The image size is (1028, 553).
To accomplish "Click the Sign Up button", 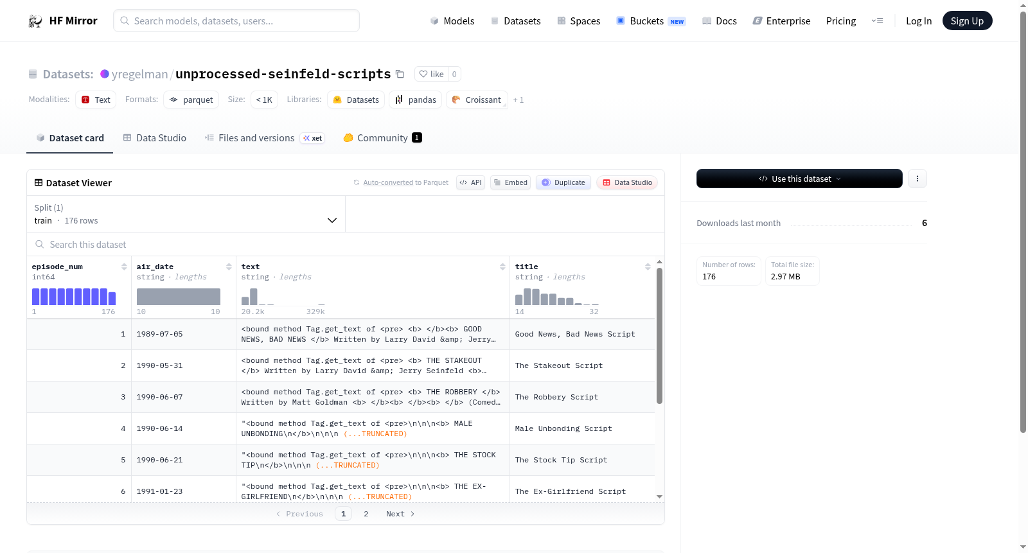I will coord(968,21).
